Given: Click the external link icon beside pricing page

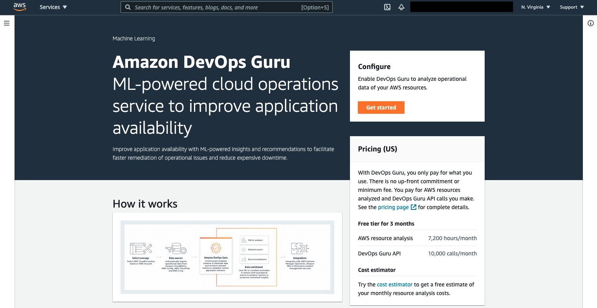Looking at the screenshot, I should click(414, 207).
